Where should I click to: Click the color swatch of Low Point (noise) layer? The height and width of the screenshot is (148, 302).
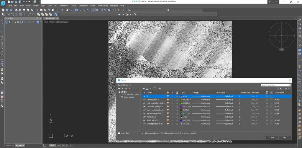[181, 107]
